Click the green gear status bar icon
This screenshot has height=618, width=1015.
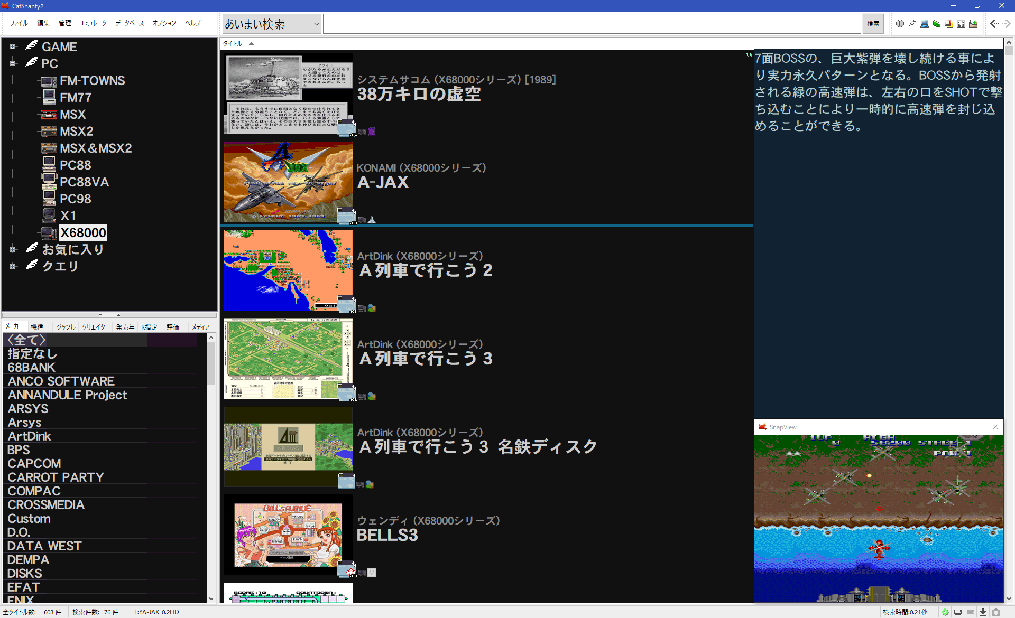click(945, 612)
